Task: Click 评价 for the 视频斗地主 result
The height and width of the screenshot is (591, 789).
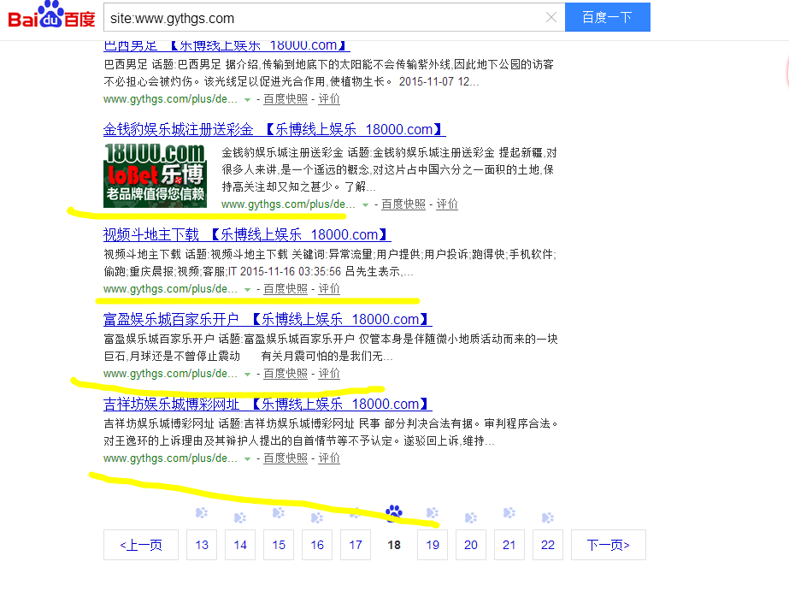Action: point(329,288)
